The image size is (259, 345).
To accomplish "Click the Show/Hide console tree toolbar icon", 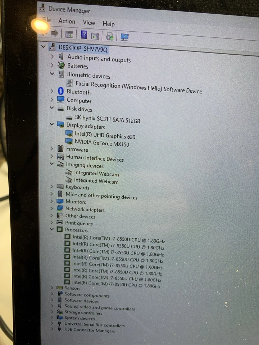I will (69, 34).
